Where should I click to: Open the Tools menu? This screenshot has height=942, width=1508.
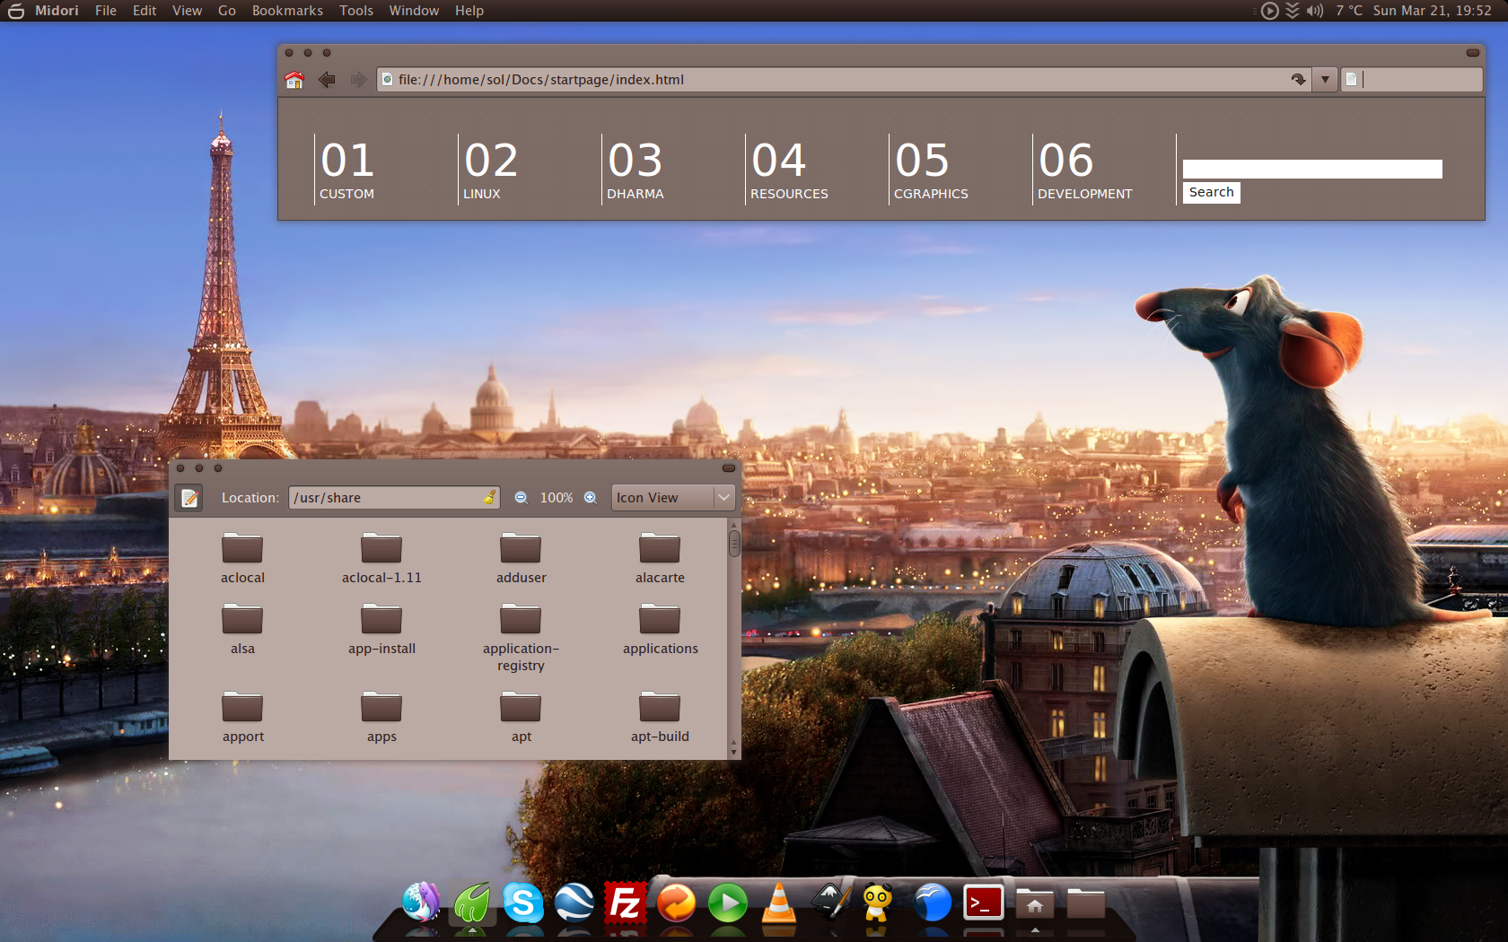coord(356,11)
